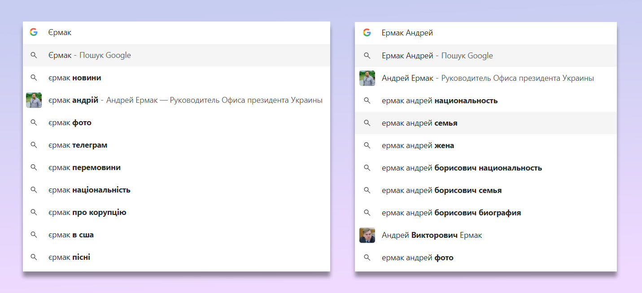Click magnifier beside ермак андрей национальность
Screen dimensions: 642x293
tap(367, 101)
